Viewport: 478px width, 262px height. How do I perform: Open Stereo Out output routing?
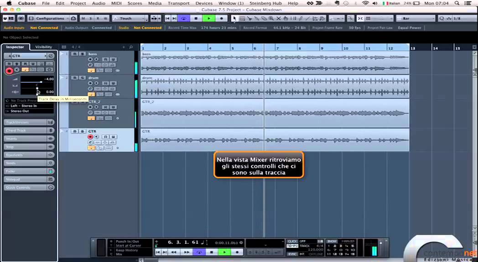[x=29, y=111]
